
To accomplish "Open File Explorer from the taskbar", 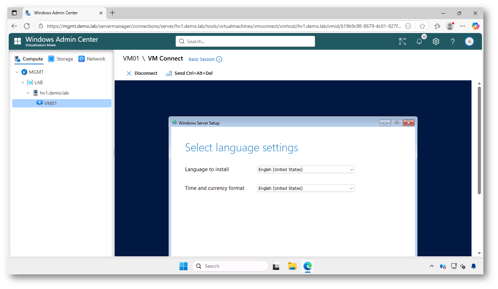I will (x=292, y=266).
